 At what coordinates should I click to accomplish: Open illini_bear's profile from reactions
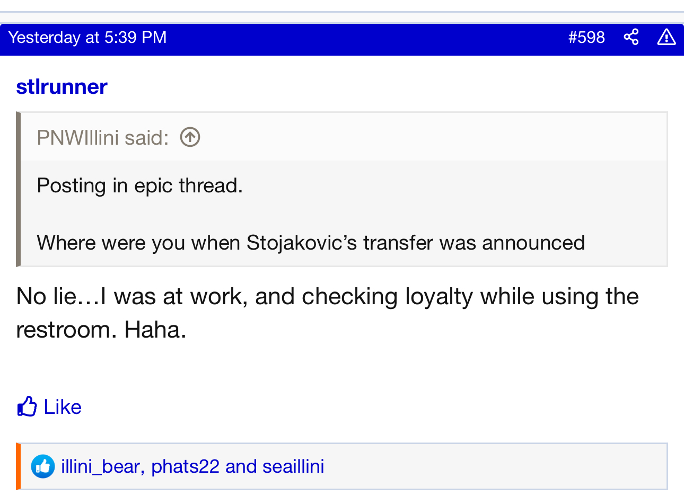coord(100,466)
